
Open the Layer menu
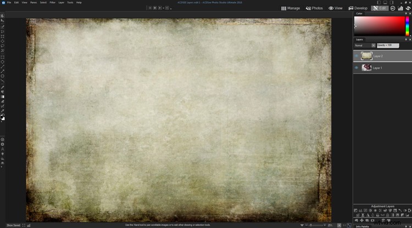(61, 2)
